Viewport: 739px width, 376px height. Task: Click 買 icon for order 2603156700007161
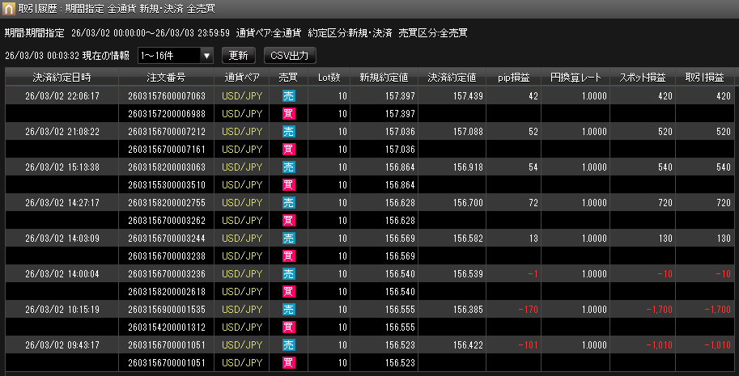pyautogui.click(x=288, y=150)
